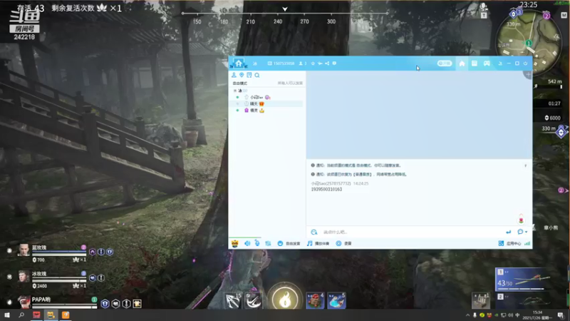Open the Windows notification center
570x321 pixels.
(561, 315)
